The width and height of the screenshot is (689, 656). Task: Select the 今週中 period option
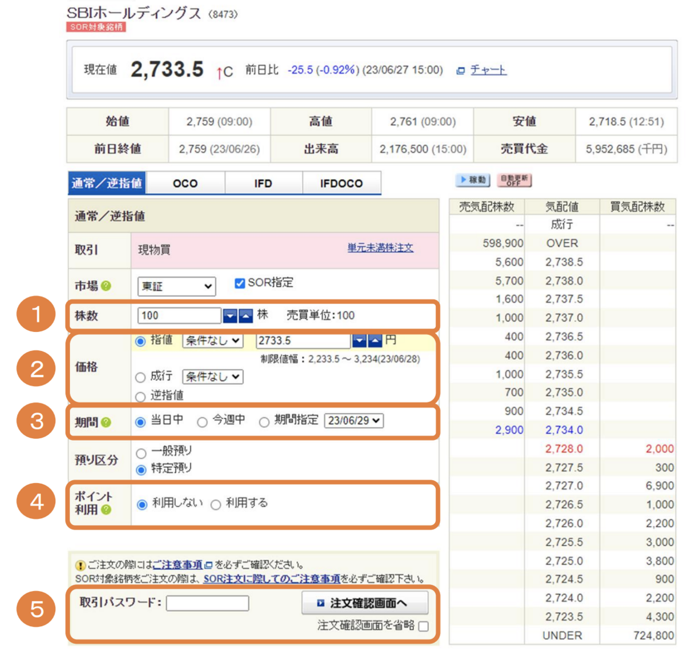(x=202, y=422)
